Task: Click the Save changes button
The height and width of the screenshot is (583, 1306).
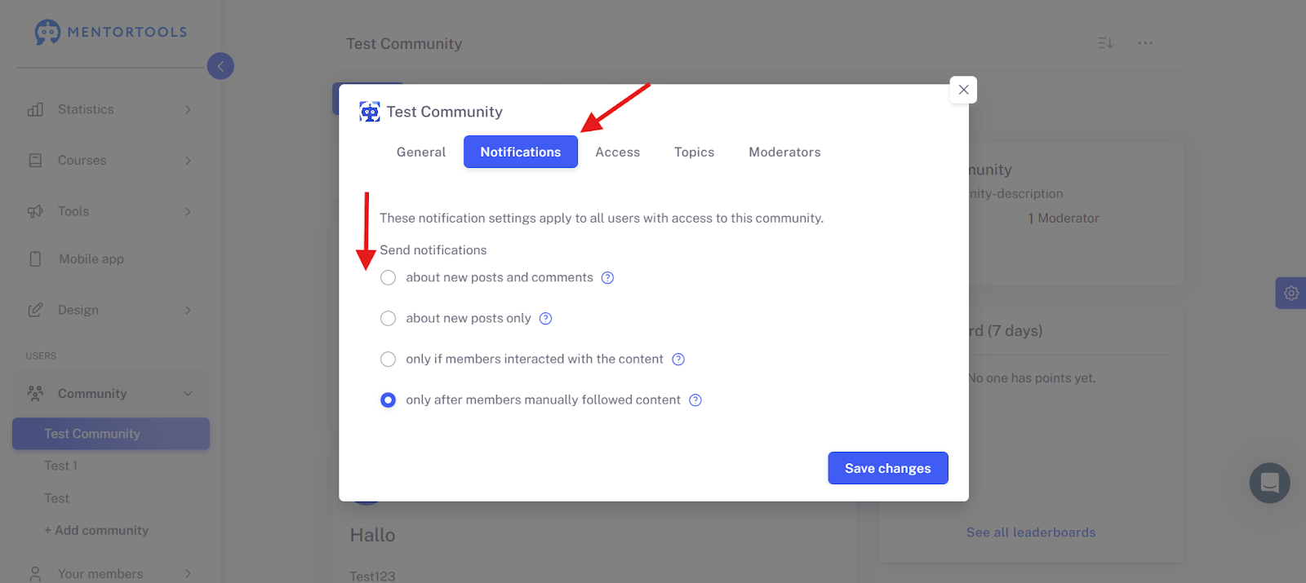Action: pos(888,468)
